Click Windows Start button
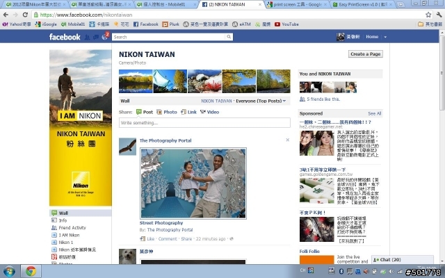This screenshot has height=278, width=445. [9, 271]
